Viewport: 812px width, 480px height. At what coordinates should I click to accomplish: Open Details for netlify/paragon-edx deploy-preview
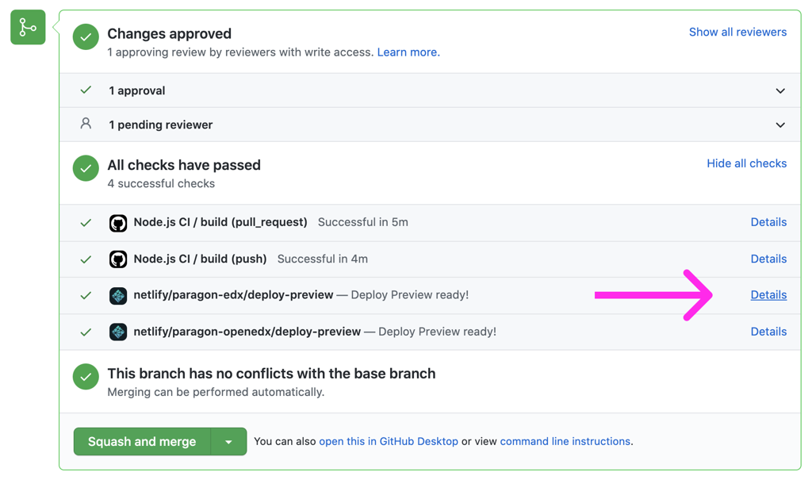pos(768,295)
